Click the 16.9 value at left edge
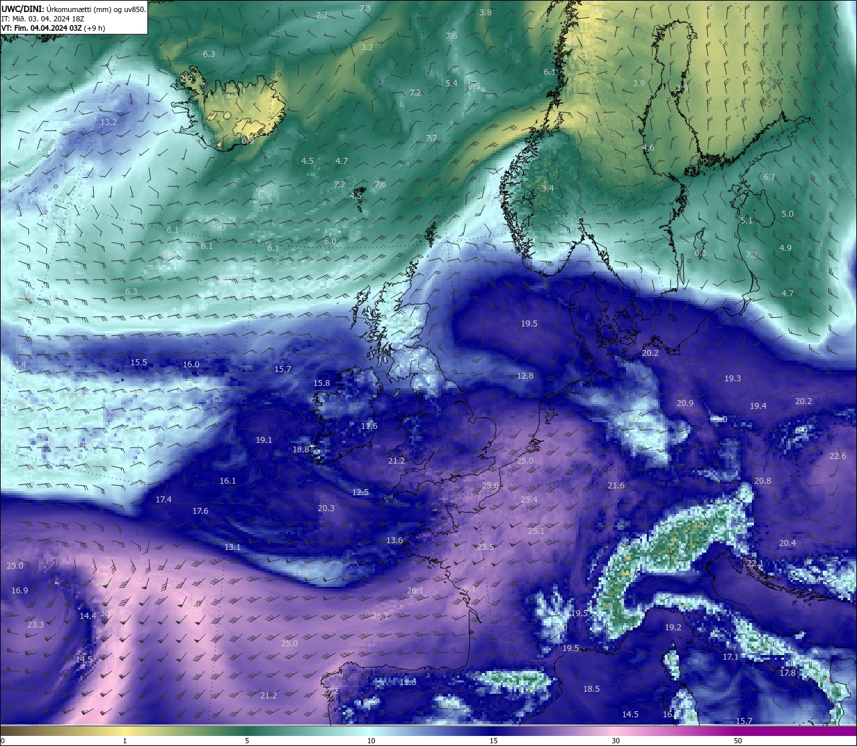The height and width of the screenshot is (746, 857). 19,591
